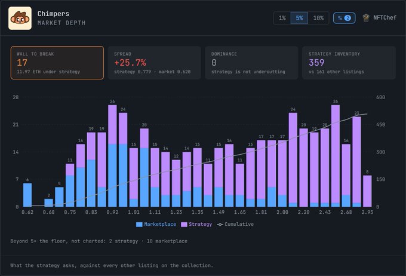Viewport: 406px width, 276px height.
Task: Click '11.97 ETH under strategy' text
Action: pyautogui.click(x=48, y=72)
